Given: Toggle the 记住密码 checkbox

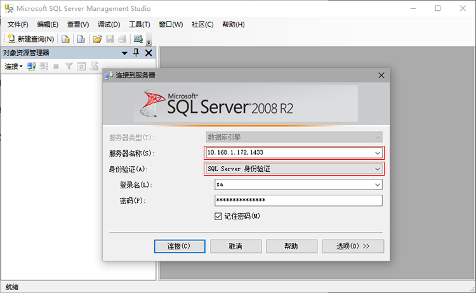Looking at the screenshot, I should 218,216.
